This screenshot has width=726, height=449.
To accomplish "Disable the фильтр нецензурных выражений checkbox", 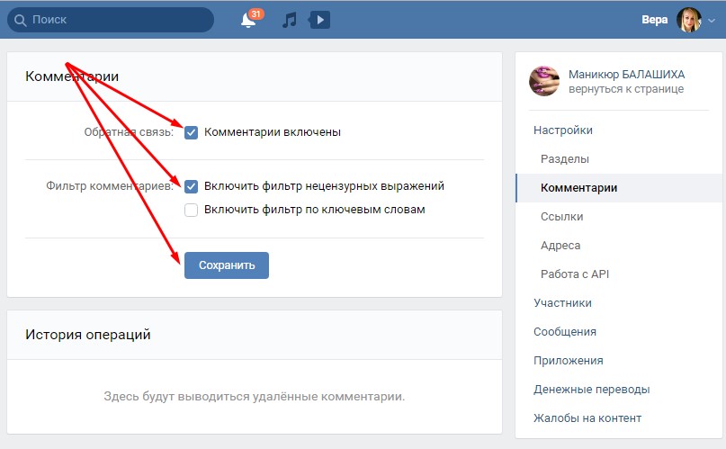I will click(192, 186).
